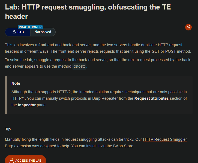Image resolution: width=198 pixels, height=163 pixels.
Task: Click the GPOST code snippet
Action: pyautogui.click(x=79, y=67)
